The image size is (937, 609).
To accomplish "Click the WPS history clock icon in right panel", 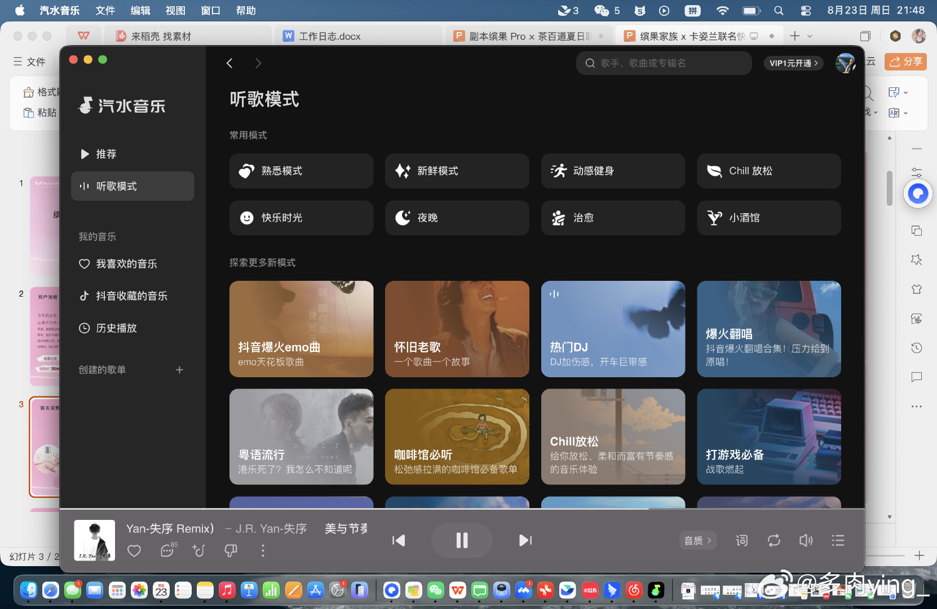I will pos(917,348).
